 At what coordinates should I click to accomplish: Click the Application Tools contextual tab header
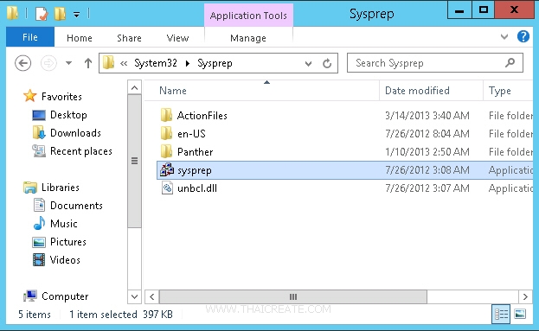pos(248,16)
